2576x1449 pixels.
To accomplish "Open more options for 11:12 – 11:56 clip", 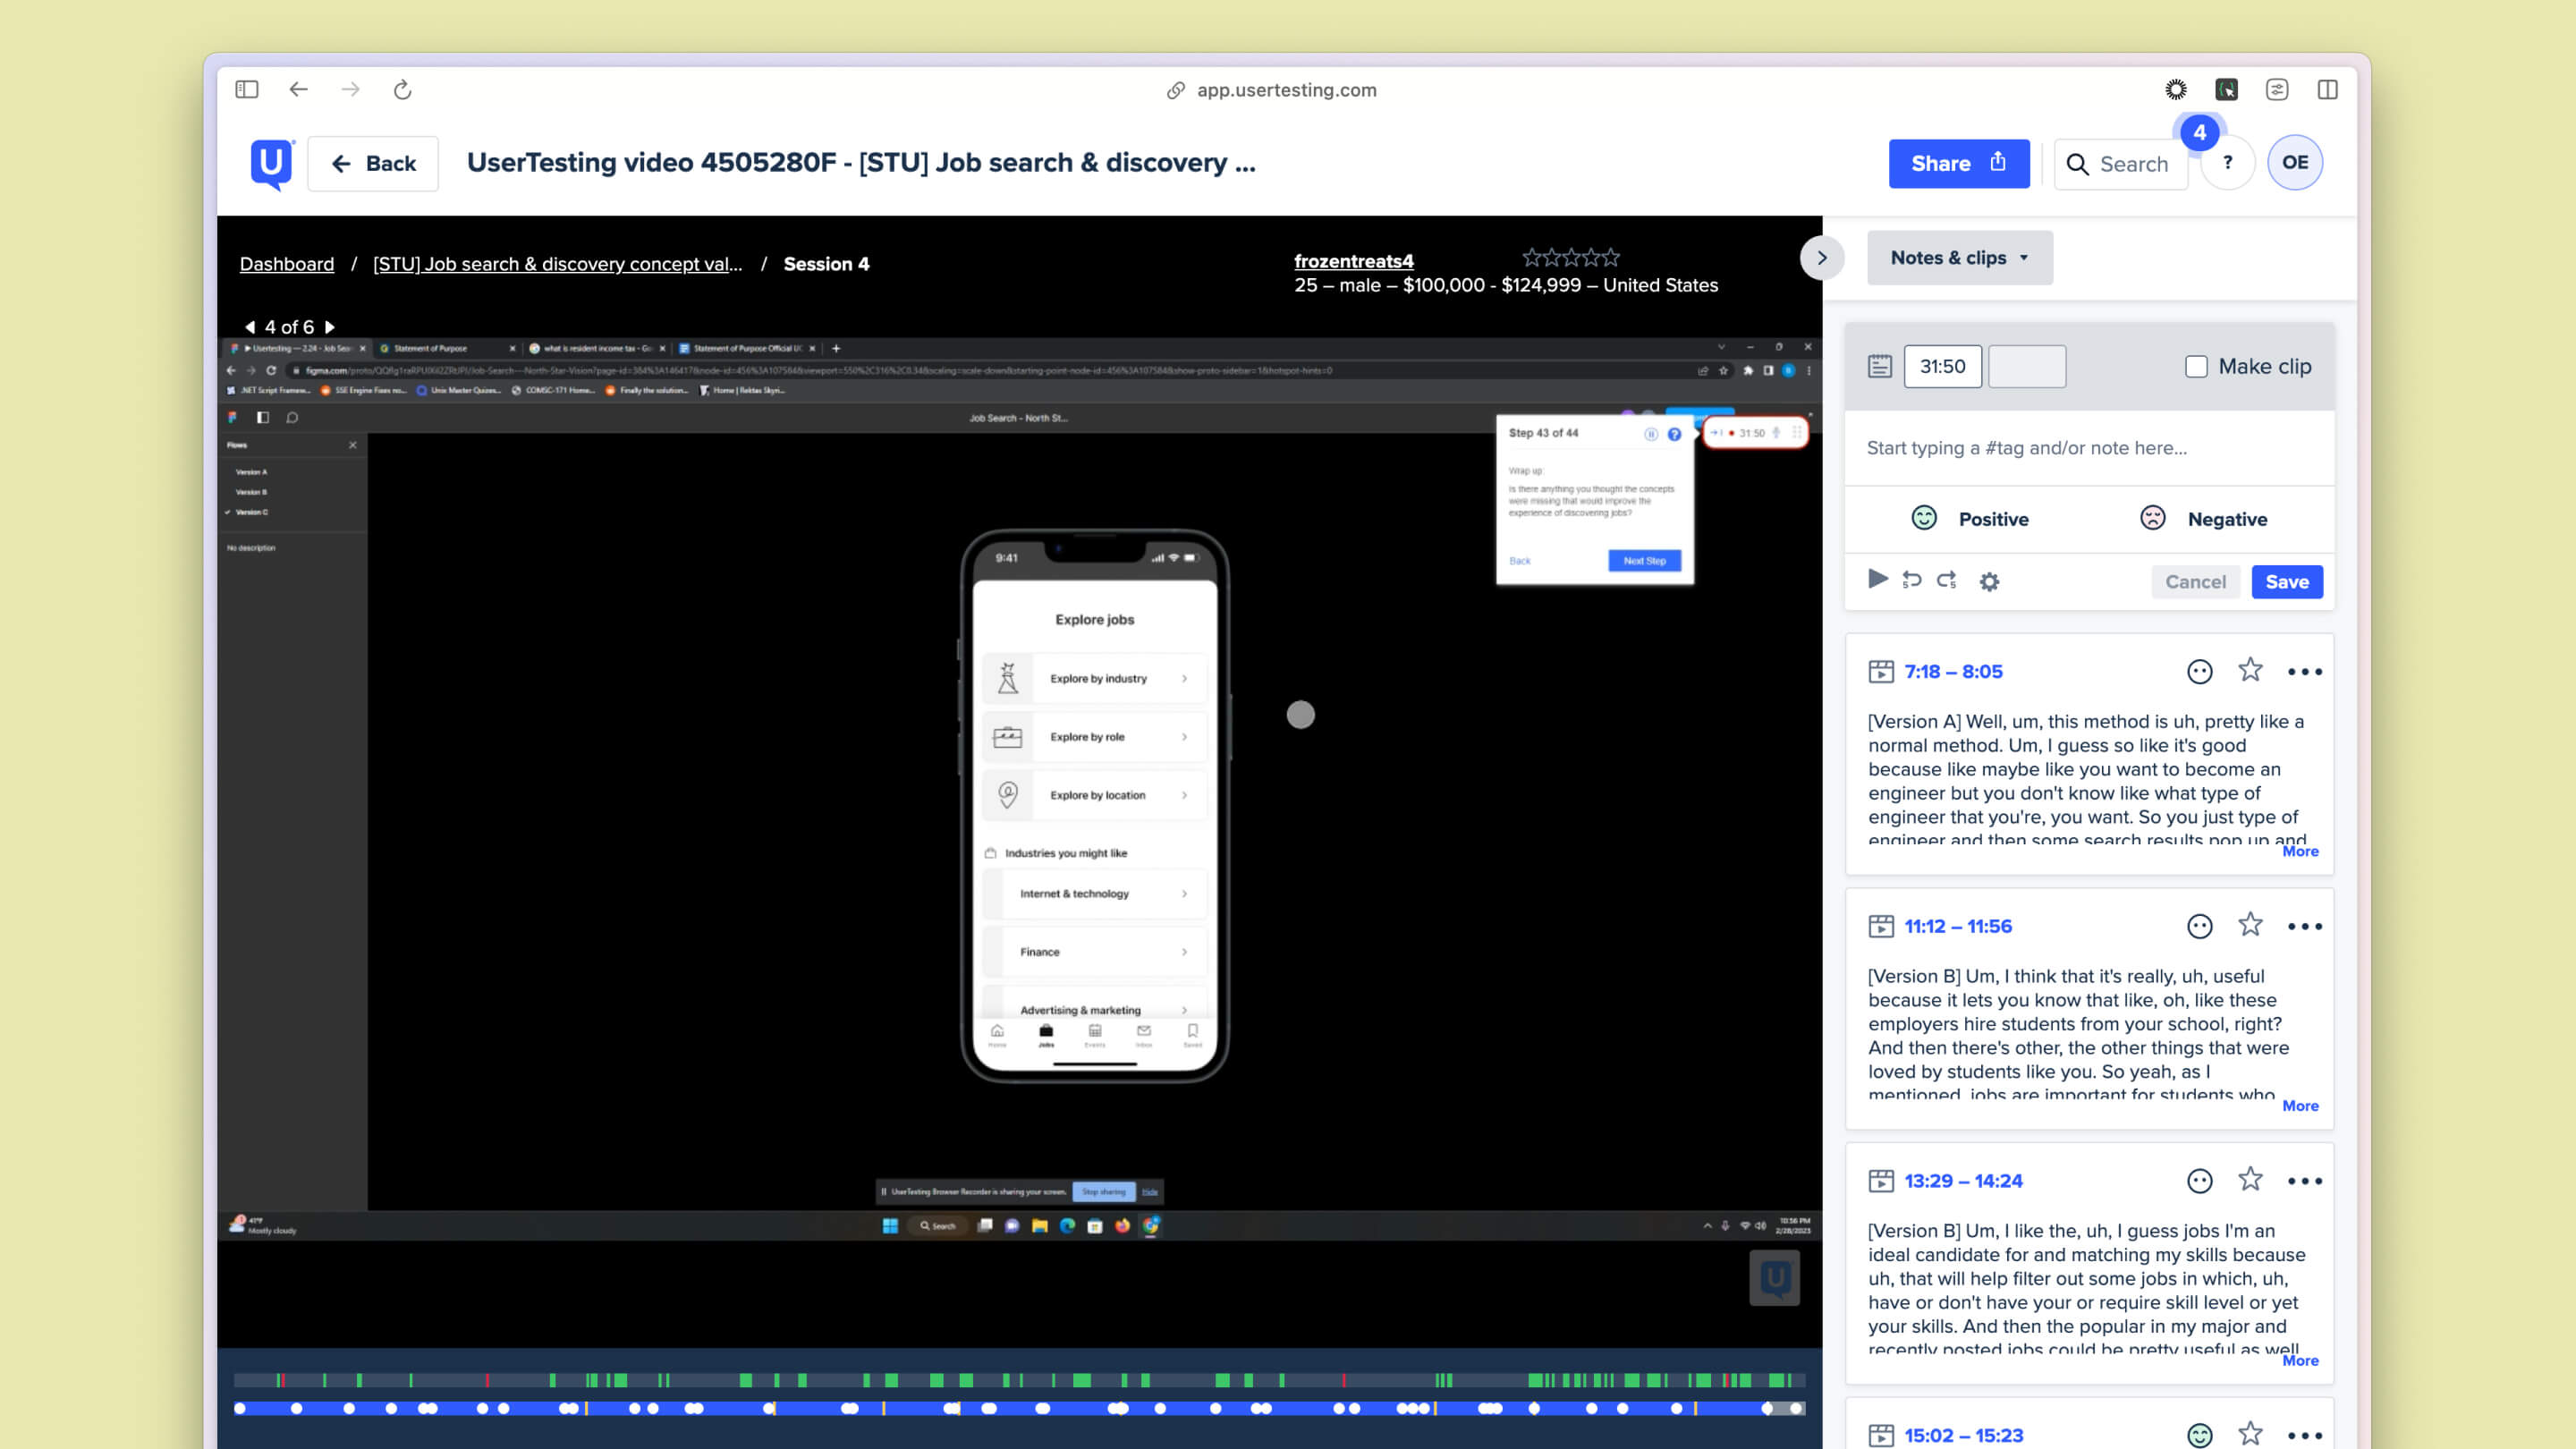I will coord(2305,927).
